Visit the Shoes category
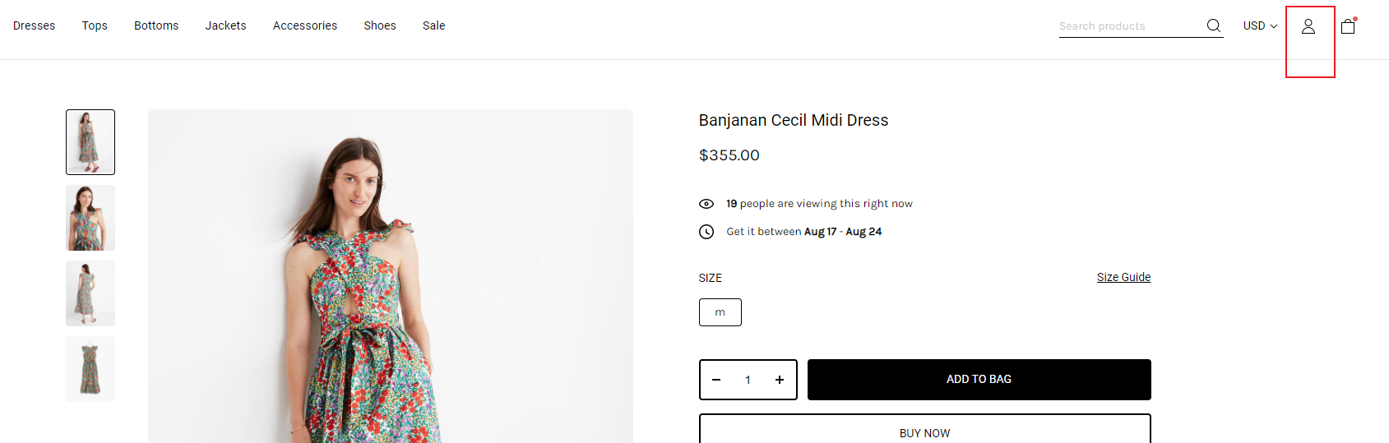This screenshot has width=1389, height=443. click(380, 25)
